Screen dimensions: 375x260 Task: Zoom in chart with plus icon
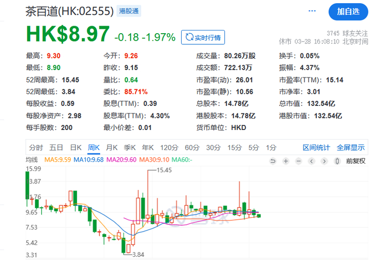[x=286, y=161]
